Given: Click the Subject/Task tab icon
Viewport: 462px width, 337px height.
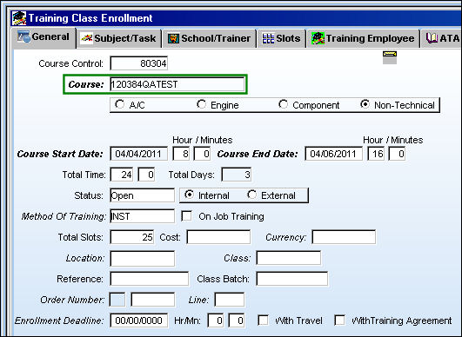Looking at the screenshot, I should (87, 38).
